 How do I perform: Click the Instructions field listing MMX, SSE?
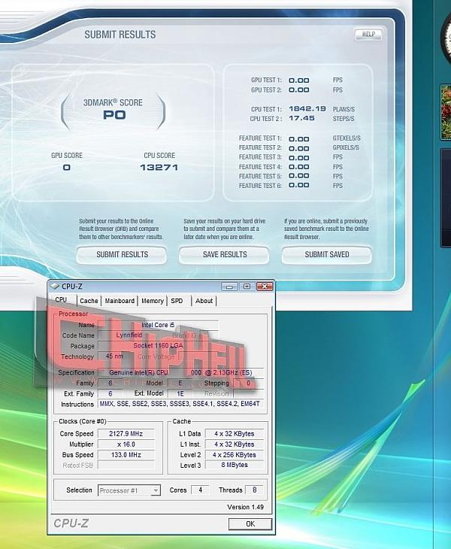click(180, 404)
